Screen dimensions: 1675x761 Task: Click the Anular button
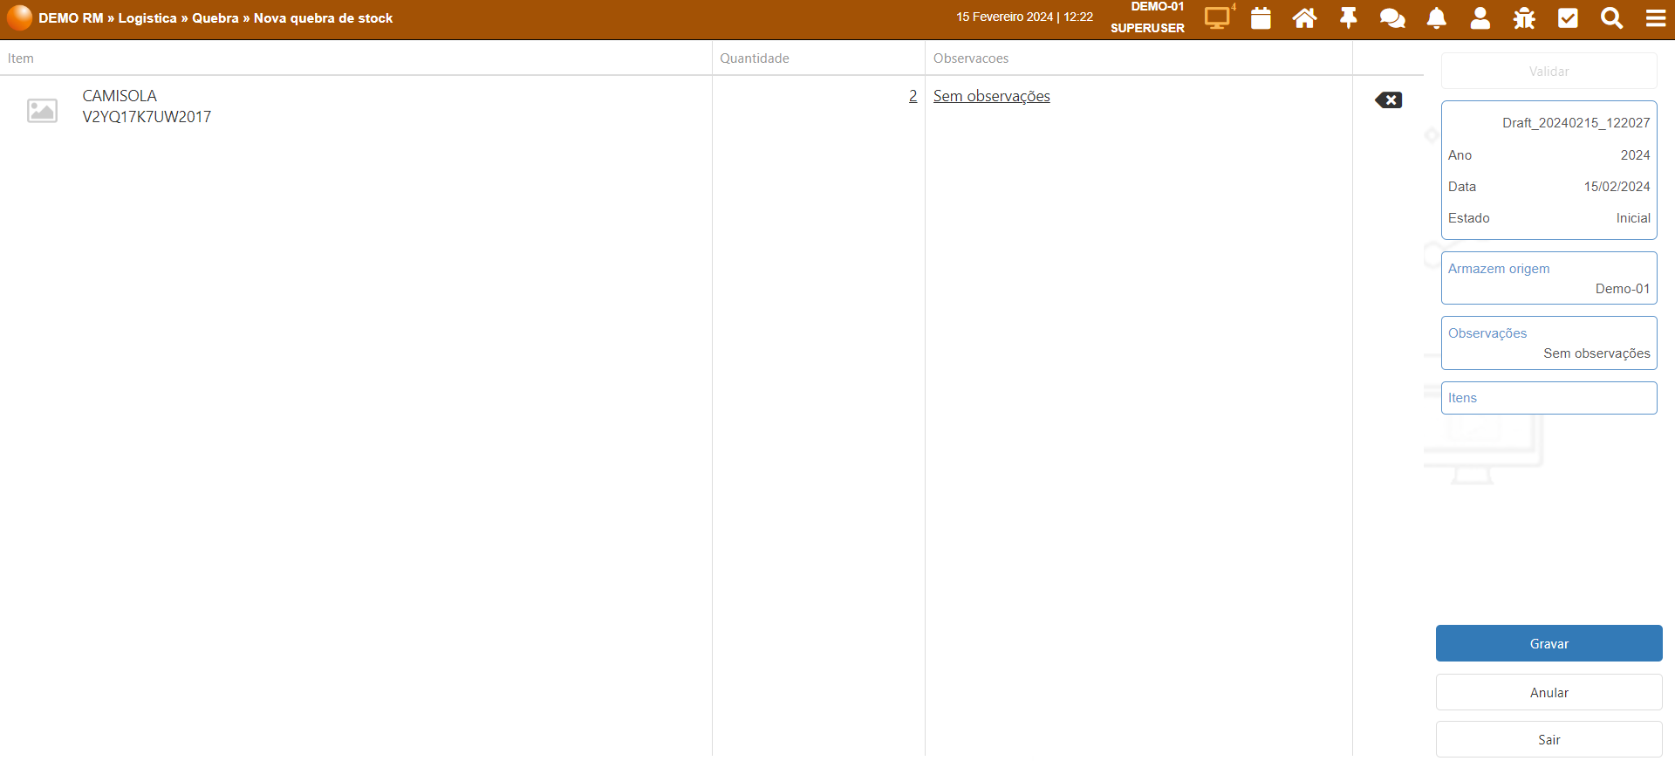(x=1549, y=692)
